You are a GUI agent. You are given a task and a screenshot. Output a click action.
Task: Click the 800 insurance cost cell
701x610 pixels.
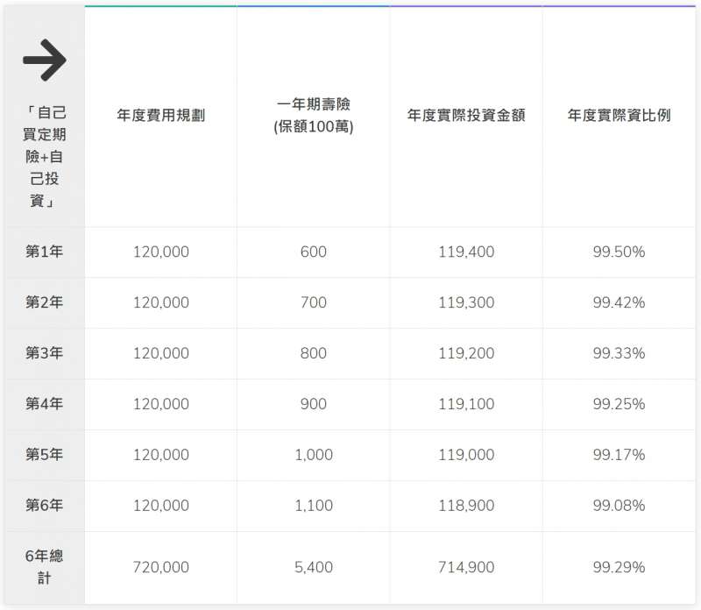click(x=314, y=353)
